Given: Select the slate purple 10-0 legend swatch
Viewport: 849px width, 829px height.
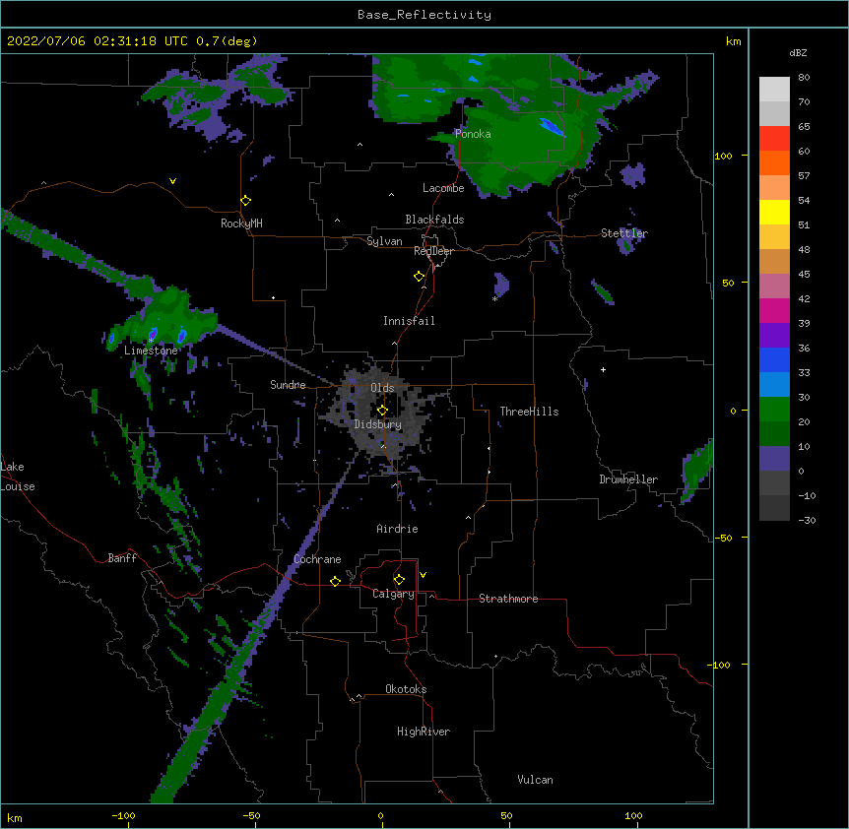Looking at the screenshot, I should pyautogui.click(x=774, y=459).
